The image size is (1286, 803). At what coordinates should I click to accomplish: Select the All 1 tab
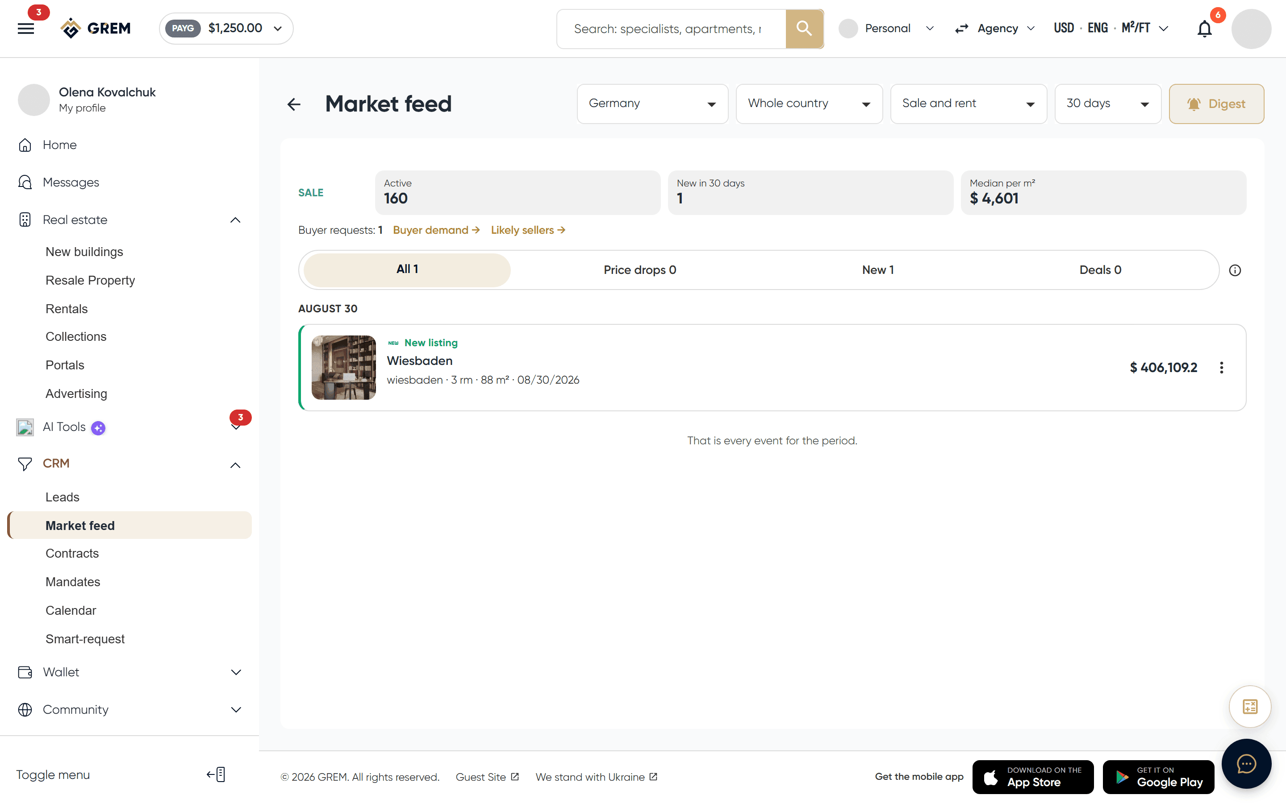coord(407,270)
